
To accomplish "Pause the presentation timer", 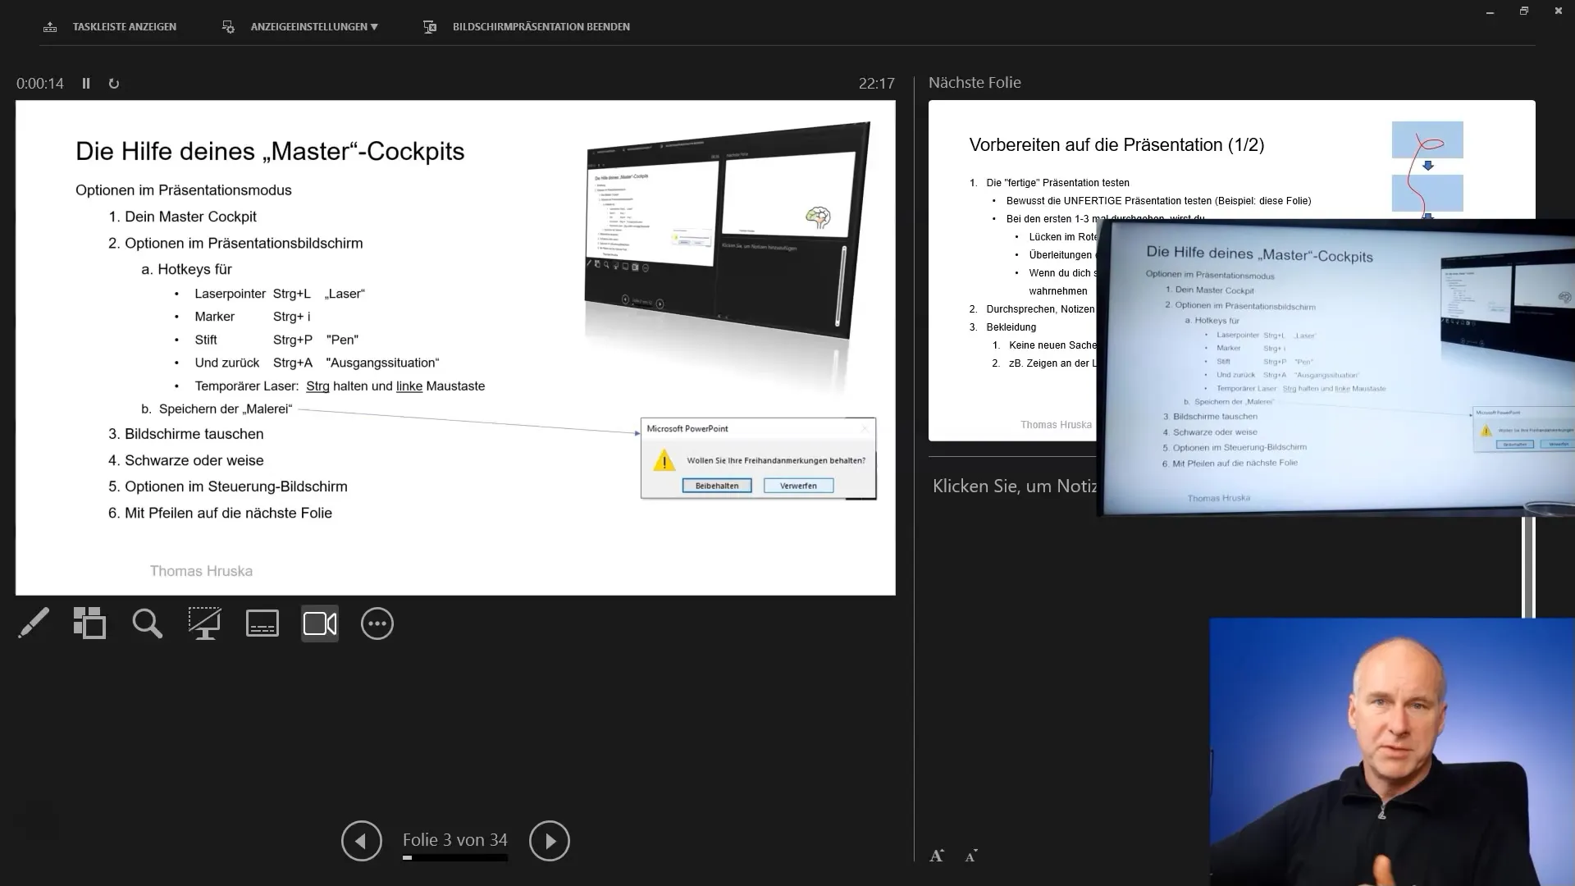I will click(x=86, y=84).
